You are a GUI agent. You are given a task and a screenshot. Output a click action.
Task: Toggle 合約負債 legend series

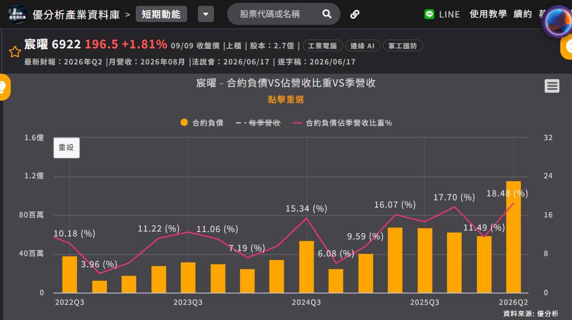202,123
